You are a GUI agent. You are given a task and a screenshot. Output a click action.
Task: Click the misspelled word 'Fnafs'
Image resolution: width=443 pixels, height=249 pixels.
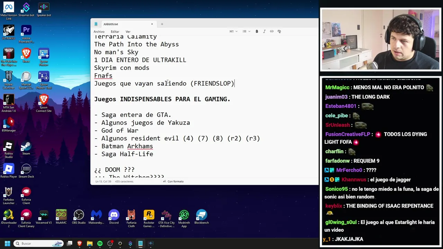[103, 76]
